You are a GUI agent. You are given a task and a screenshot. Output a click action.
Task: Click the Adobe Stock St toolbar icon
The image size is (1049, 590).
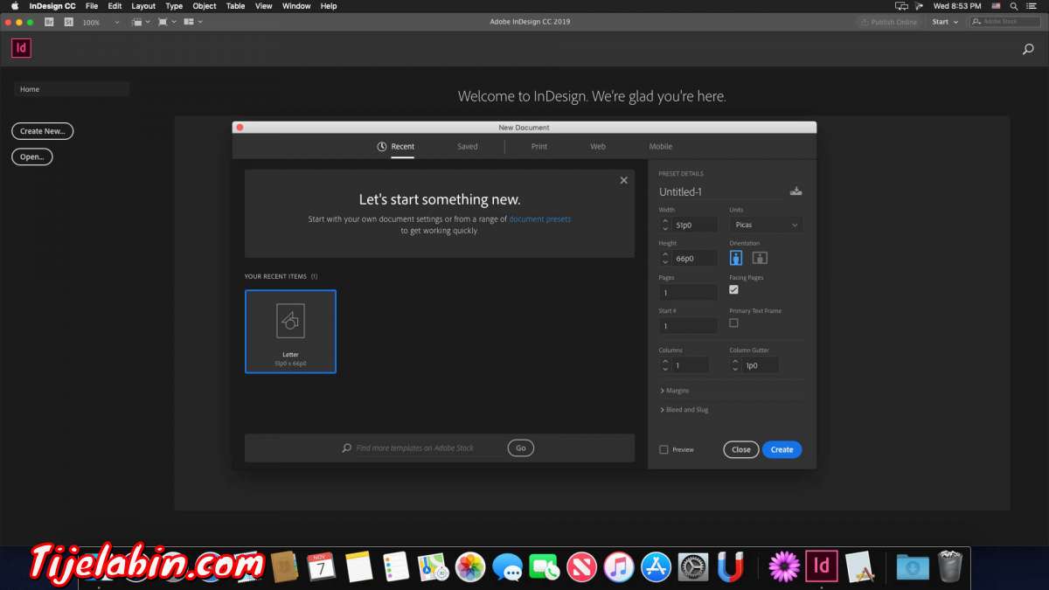click(x=69, y=21)
